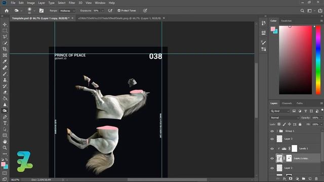Select the Brush tool
Screen dimensions: 324x182
[5, 74]
